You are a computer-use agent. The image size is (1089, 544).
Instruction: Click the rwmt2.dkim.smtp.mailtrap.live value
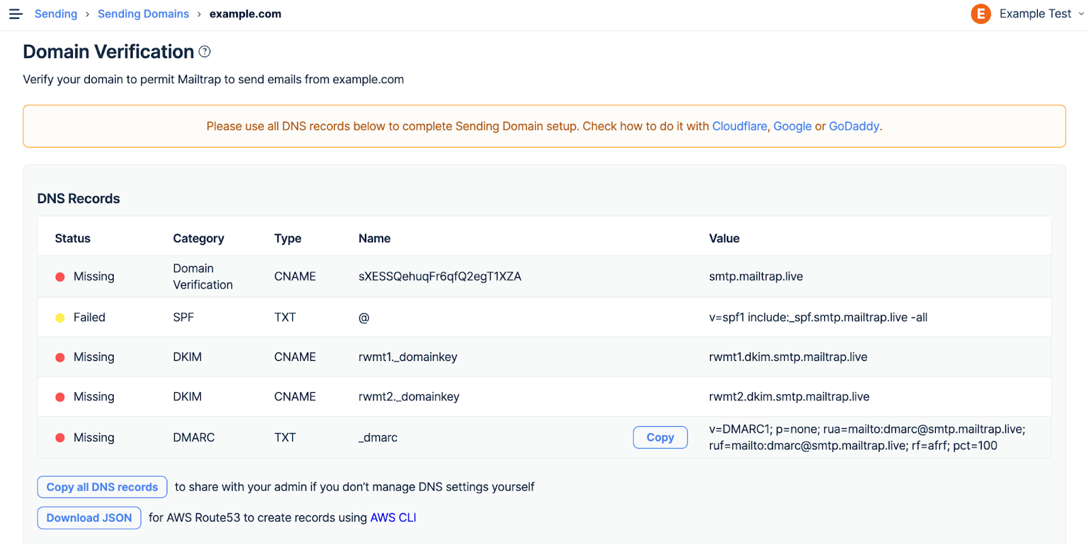coord(789,396)
